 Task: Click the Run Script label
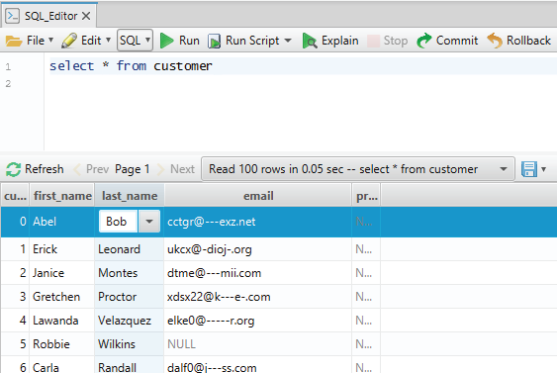[x=252, y=41]
